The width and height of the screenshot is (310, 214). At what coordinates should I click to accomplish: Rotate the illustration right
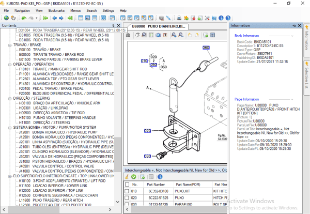[196, 35]
